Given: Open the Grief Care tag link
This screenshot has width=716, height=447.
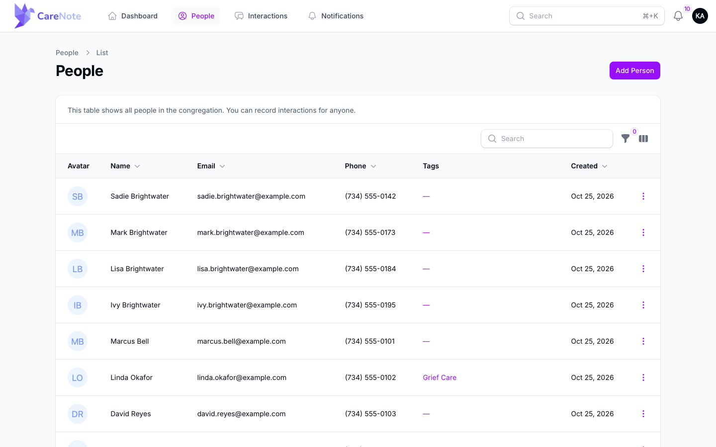Looking at the screenshot, I should 440,377.
